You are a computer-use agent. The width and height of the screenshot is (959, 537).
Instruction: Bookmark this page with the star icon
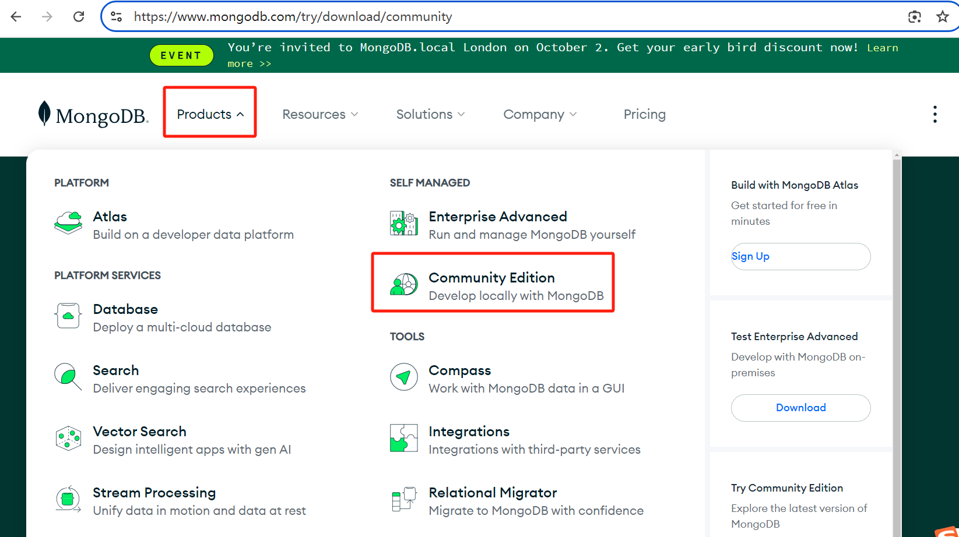point(943,17)
